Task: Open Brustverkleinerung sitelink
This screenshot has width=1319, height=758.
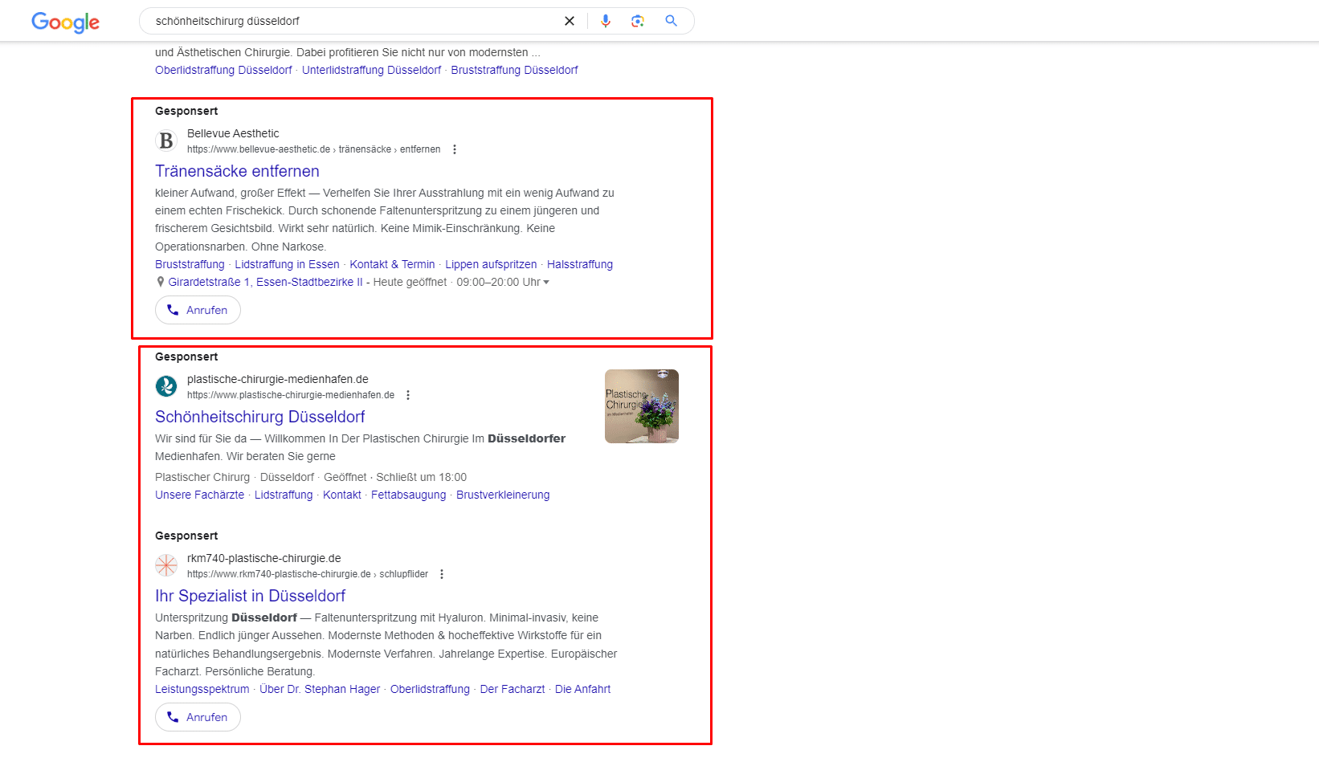Action: coord(503,495)
